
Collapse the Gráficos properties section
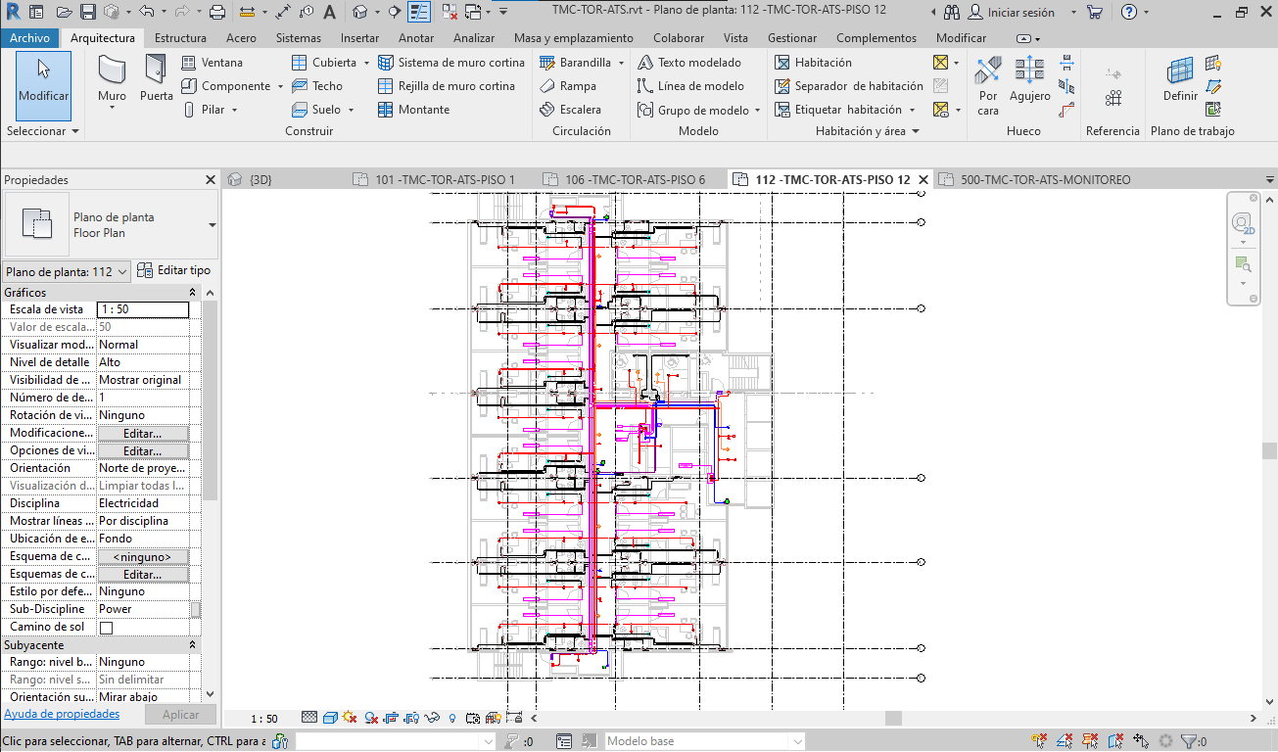tap(193, 293)
